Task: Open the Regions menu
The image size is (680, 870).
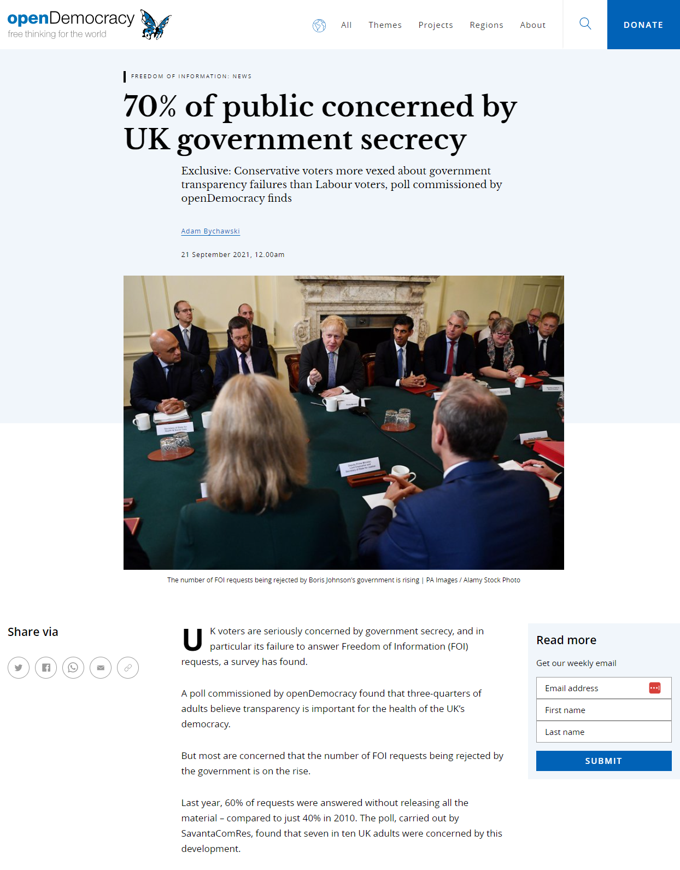Action: (x=486, y=25)
